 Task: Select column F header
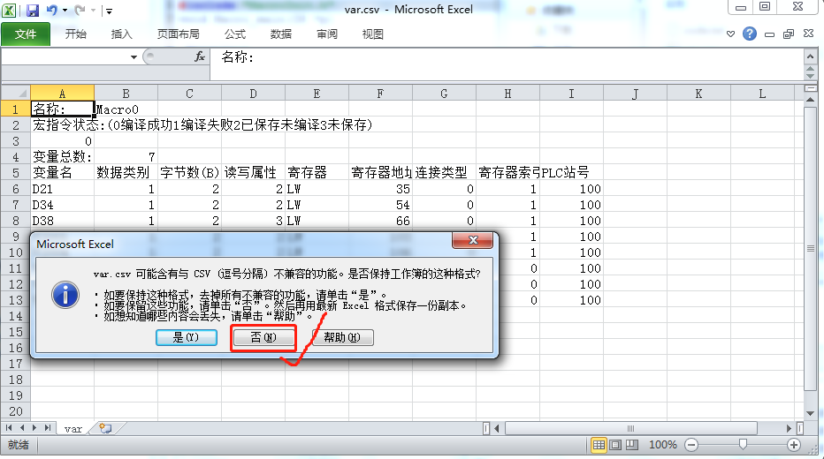click(x=380, y=94)
